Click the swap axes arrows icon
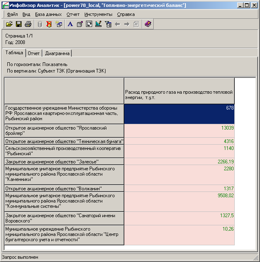This screenshot has width=260, height=262. coord(89,24)
